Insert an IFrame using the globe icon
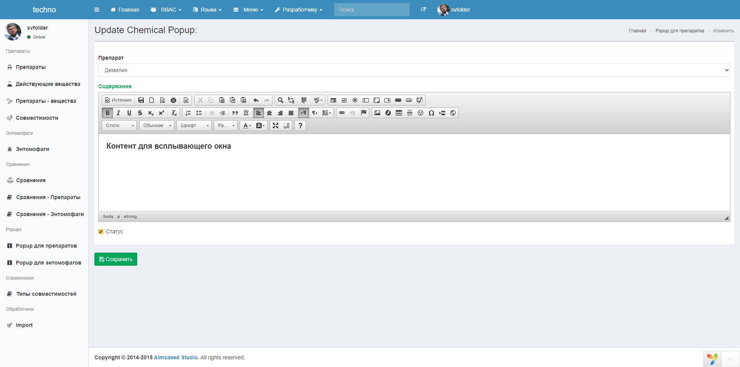 [x=453, y=113]
